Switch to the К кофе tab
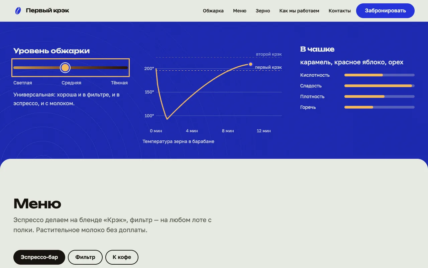The width and height of the screenshot is (428, 268). (122, 257)
